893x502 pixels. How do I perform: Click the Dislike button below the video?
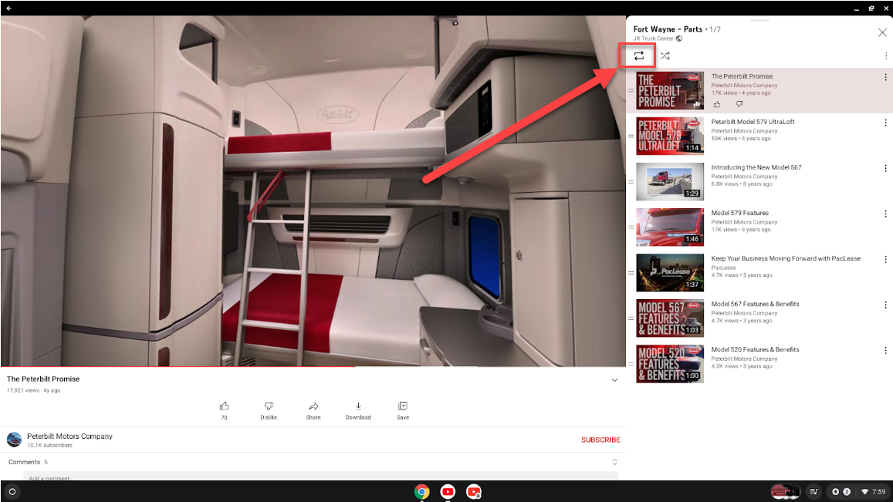(x=269, y=409)
